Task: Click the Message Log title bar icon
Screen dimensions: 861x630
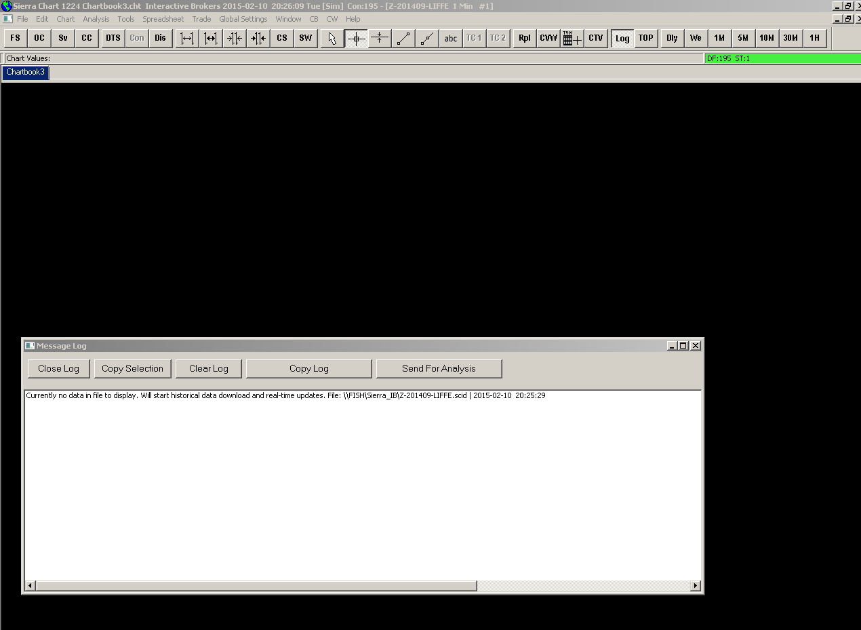Action: coord(30,346)
